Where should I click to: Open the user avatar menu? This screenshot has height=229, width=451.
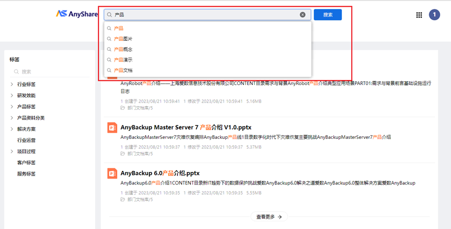[434, 15]
